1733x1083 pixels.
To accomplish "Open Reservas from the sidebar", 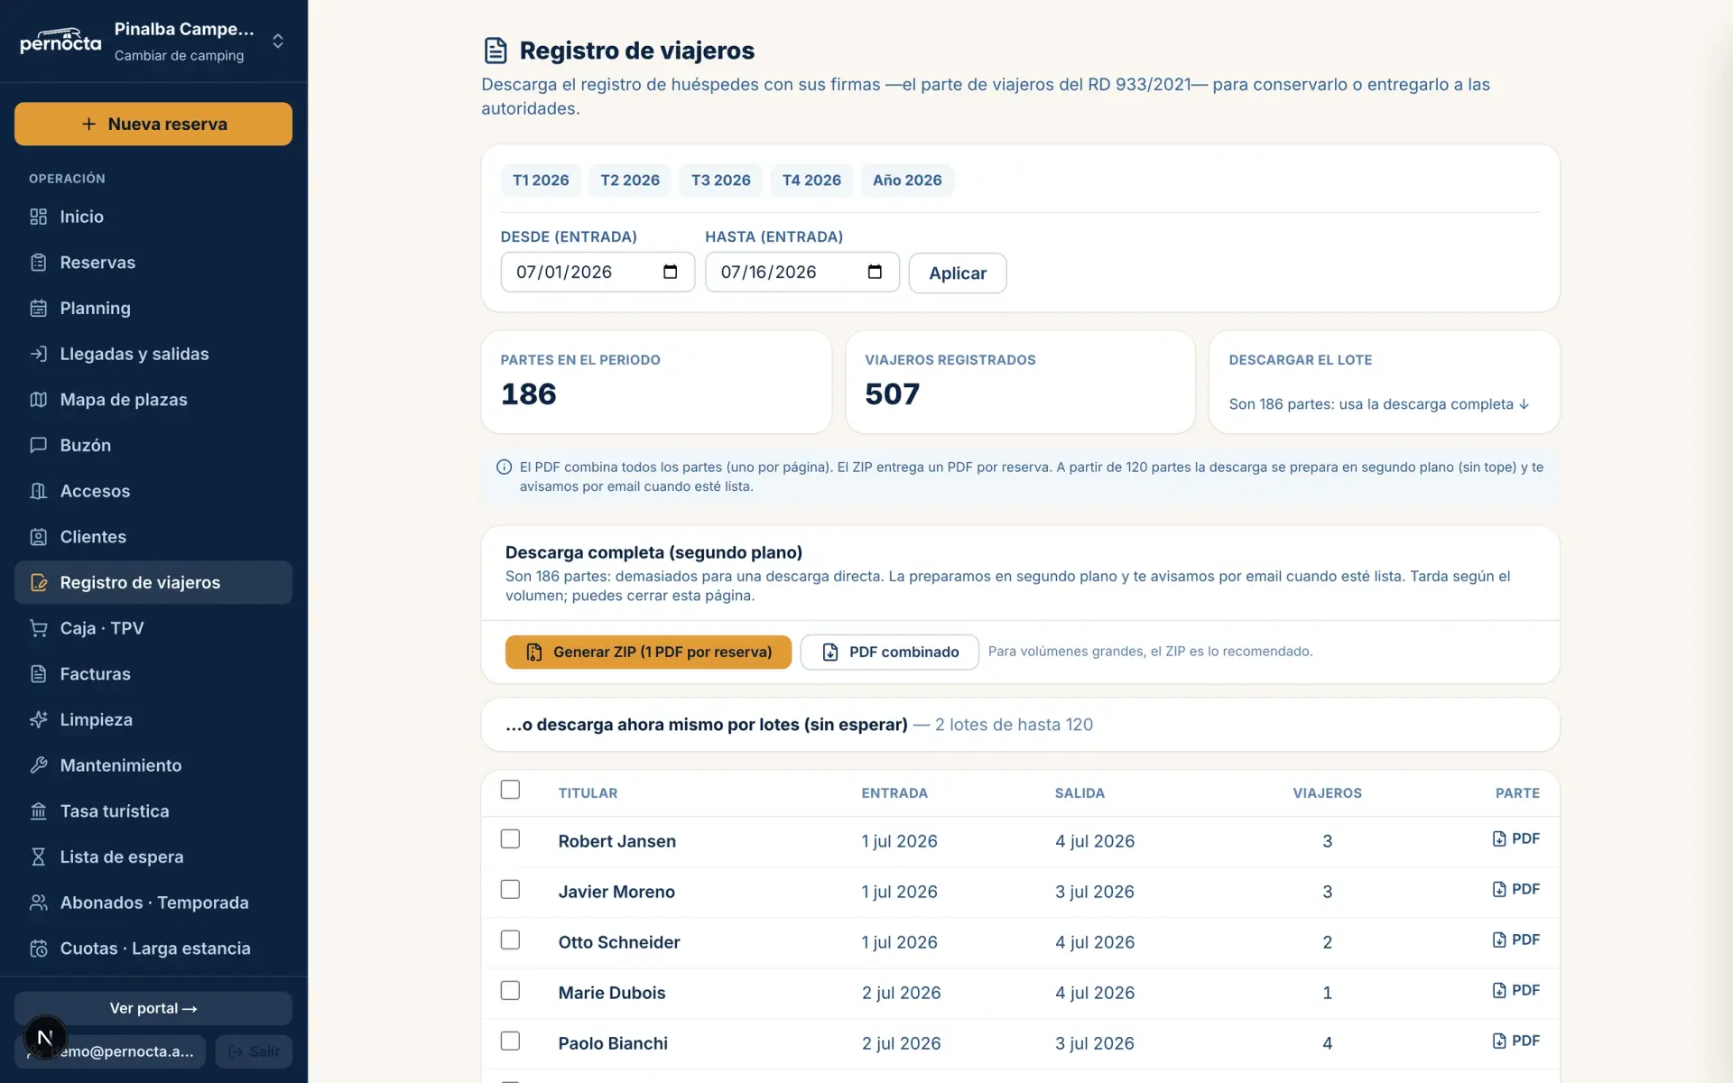I will tap(153, 263).
